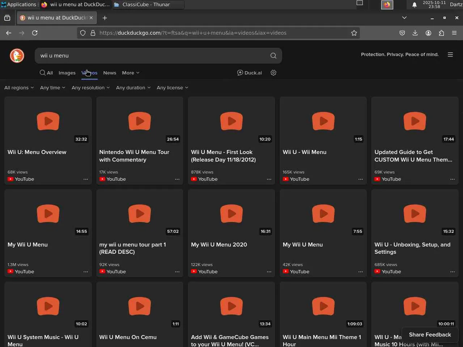The image size is (463, 347).
Task: Open the recent browsing view button
Action: click(7, 18)
